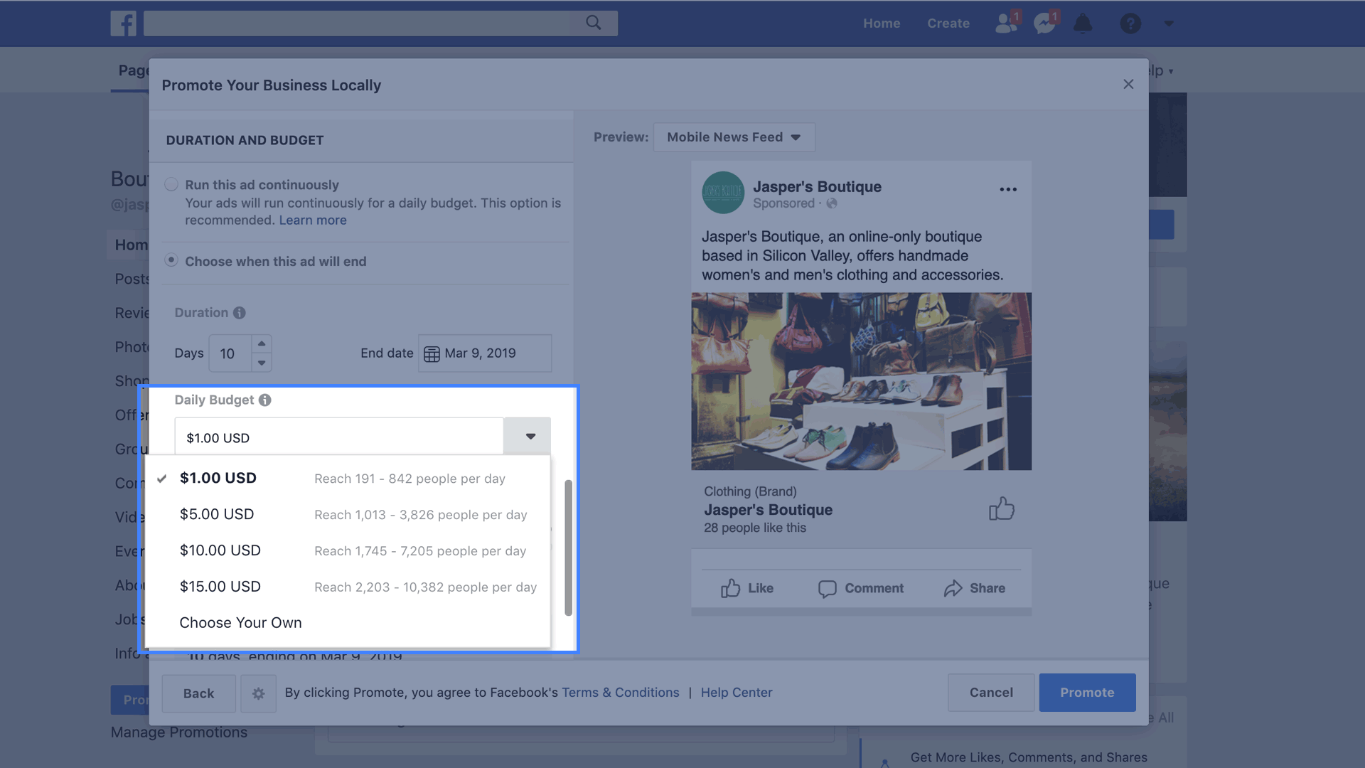Image resolution: width=1365 pixels, height=768 pixels.
Task: Open the Mobile News Feed preview dropdown
Action: click(x=734, y=137)
